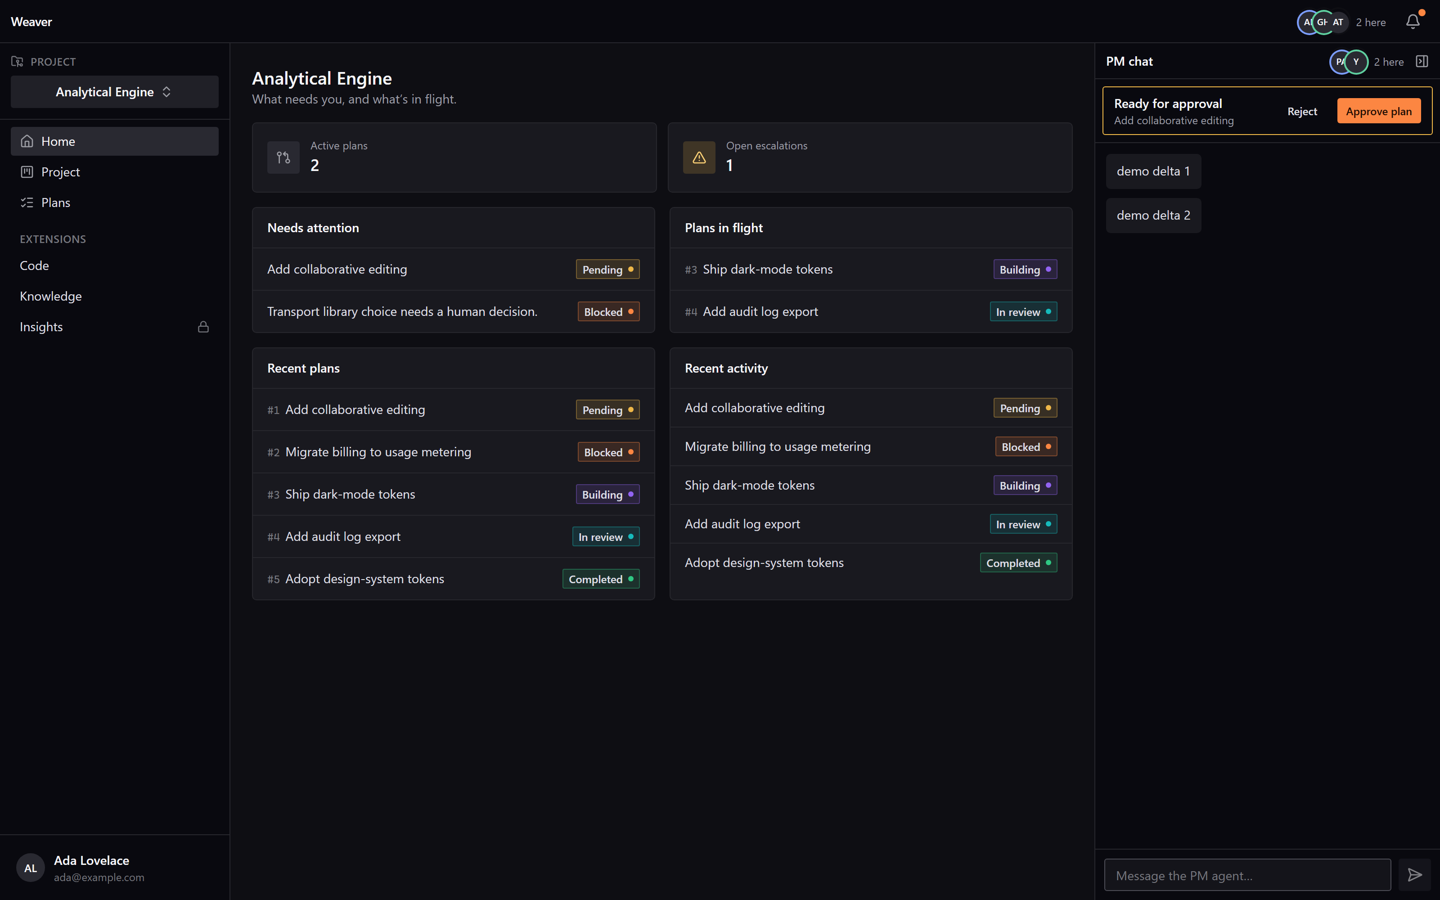Open Add collaborative editing under Needs attention
The image size is (1440, 900).
click(x=454, y=269)
